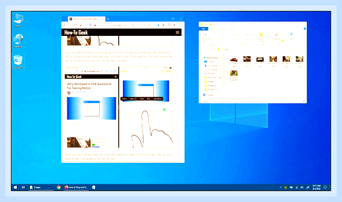
Task: Open the Firefox library icon
Action: point(164,25)
